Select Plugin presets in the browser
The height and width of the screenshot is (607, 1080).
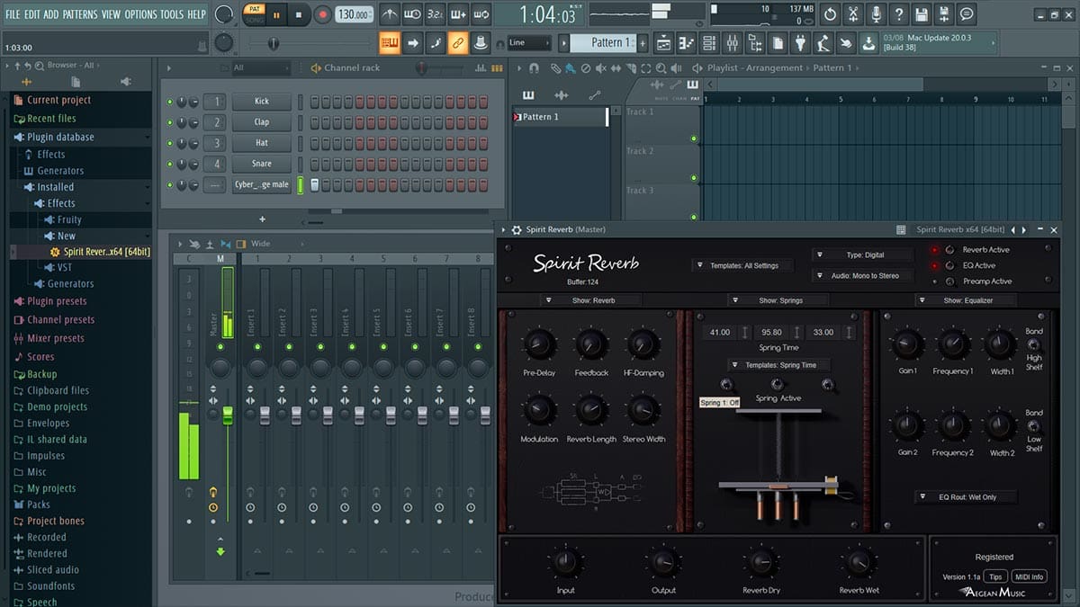57,301
